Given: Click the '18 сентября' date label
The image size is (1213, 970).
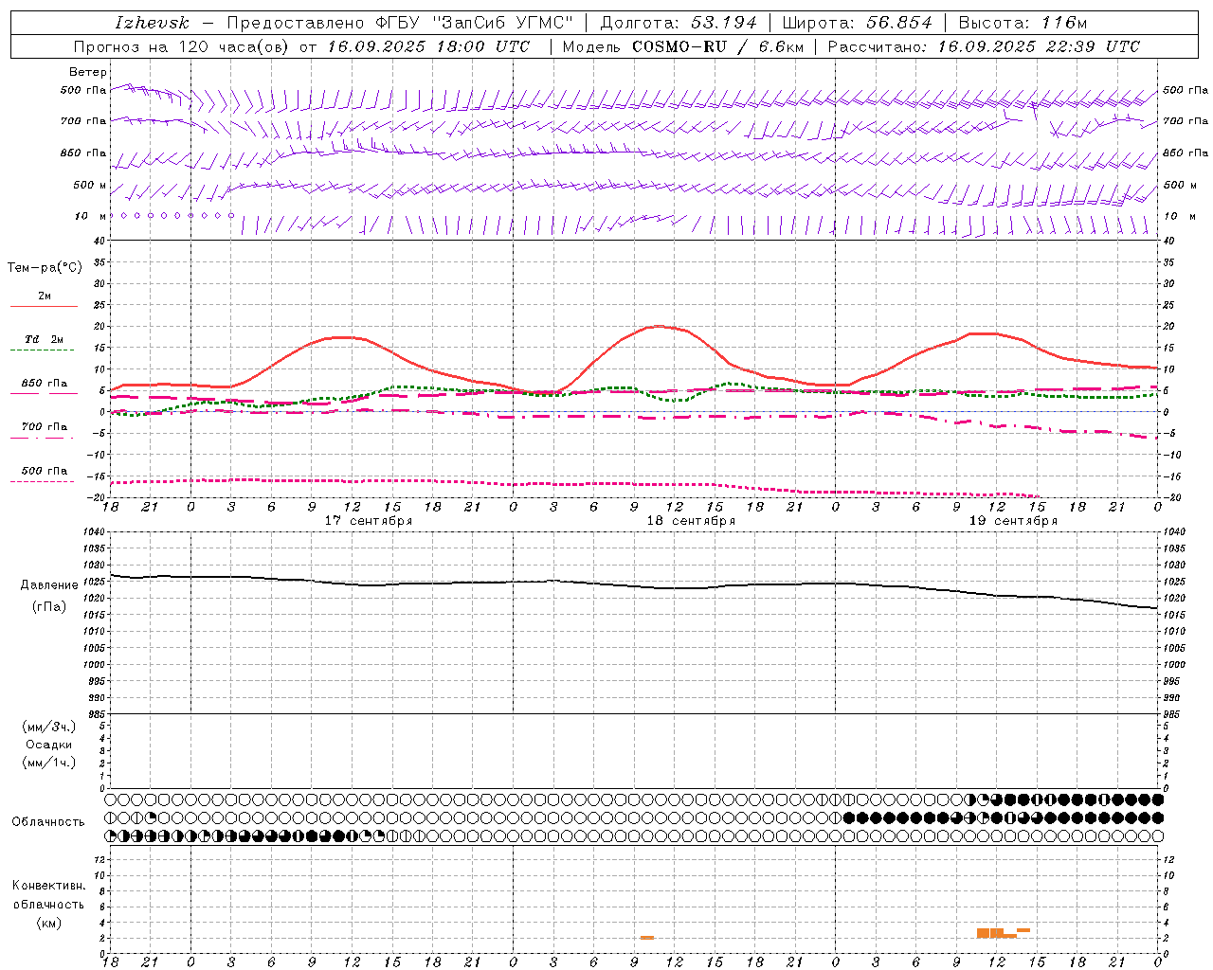Looking at the screenshot, I should click(x=691, y=521).
